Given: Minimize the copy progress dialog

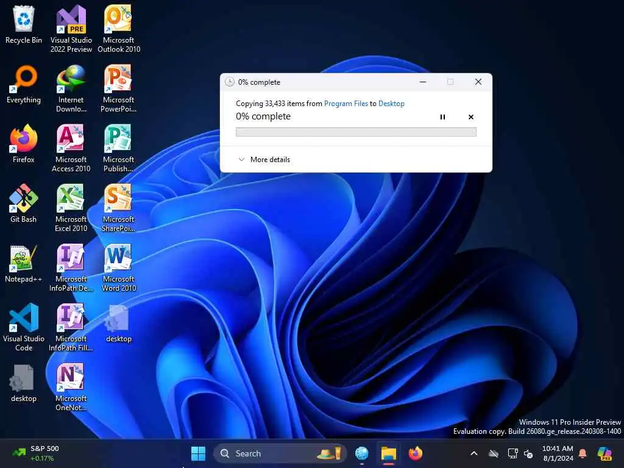Looking at the screenshot, I should pyautogui.click(x=423, y=82).
